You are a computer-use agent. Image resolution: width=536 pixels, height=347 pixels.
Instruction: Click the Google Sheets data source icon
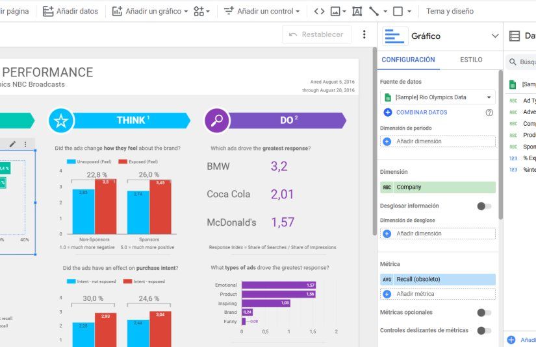(x=388, y=97)
